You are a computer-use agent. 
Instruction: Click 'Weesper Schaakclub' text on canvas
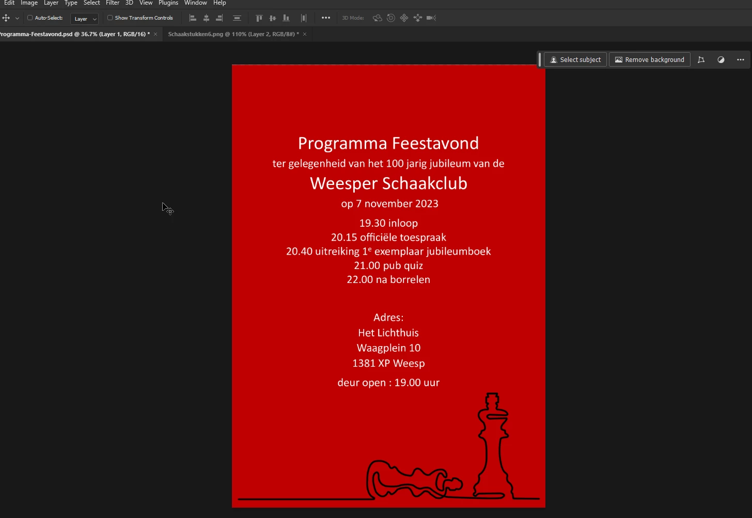[x=388, y=183]
